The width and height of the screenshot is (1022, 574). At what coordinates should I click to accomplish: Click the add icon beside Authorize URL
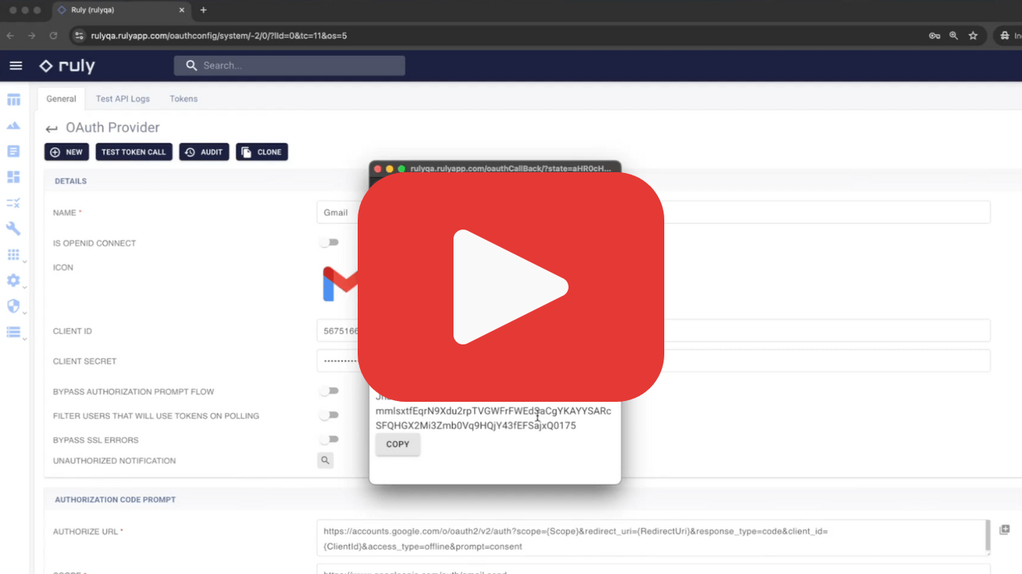1004,529
